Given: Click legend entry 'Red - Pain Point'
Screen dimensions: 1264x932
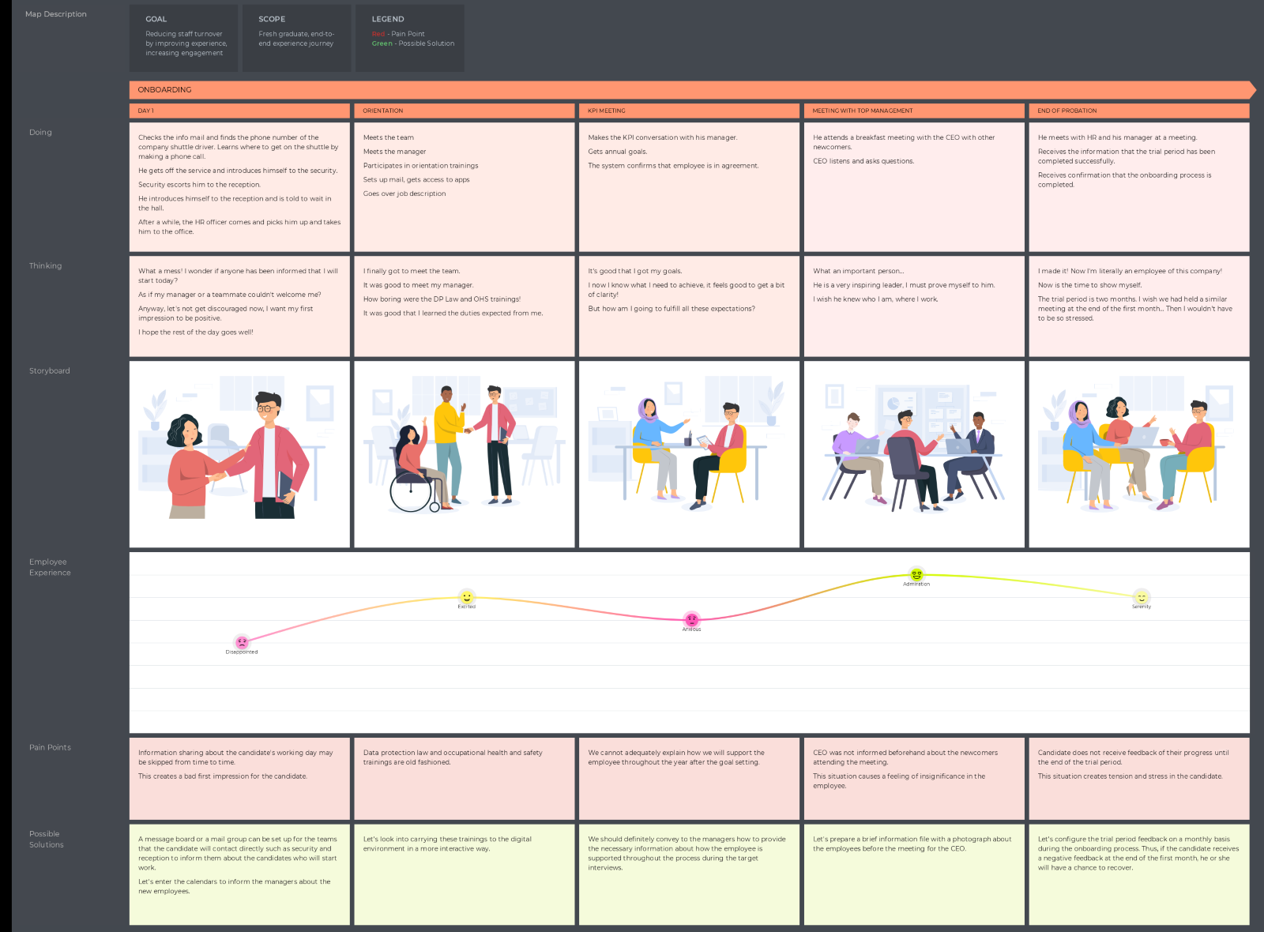Looking at the screenshot, I should pyautogui.click(x=398, y=34).
